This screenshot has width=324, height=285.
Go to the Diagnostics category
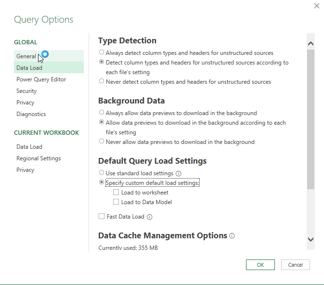31,114
